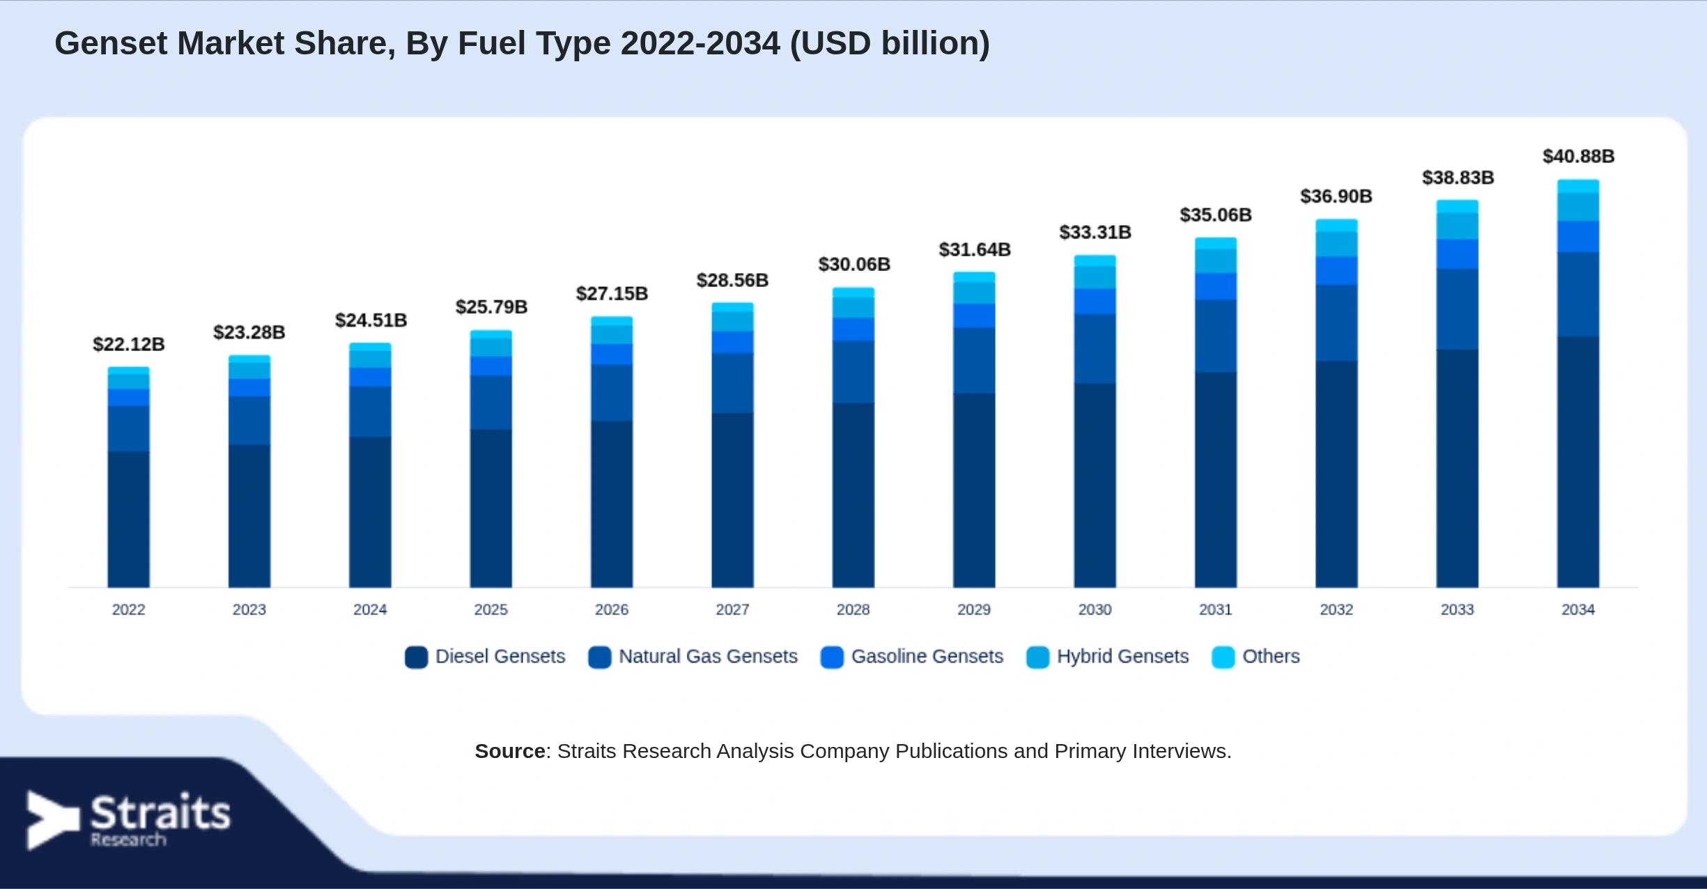Screen dimensions: 1707x889
Task: Click the Hybrid Gensets legend swatch
Action: [x=1037, y=657]
